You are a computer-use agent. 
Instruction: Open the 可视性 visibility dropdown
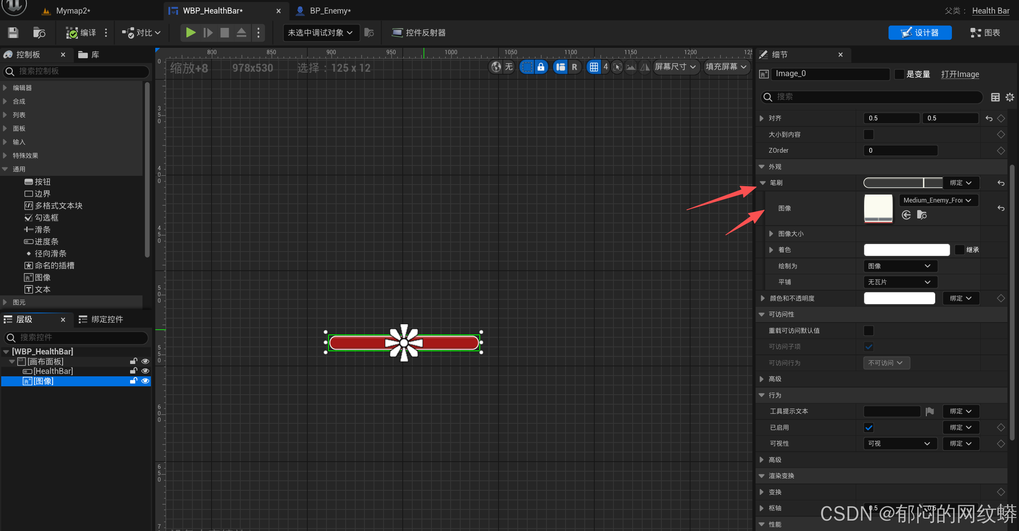pyautogui.click(x=900, y=444)
